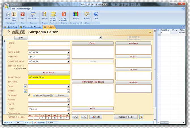The height and width of the screenshot is (128, 190).
Task: Expand the Name at birth dropdown
Action: pos(69,52)
